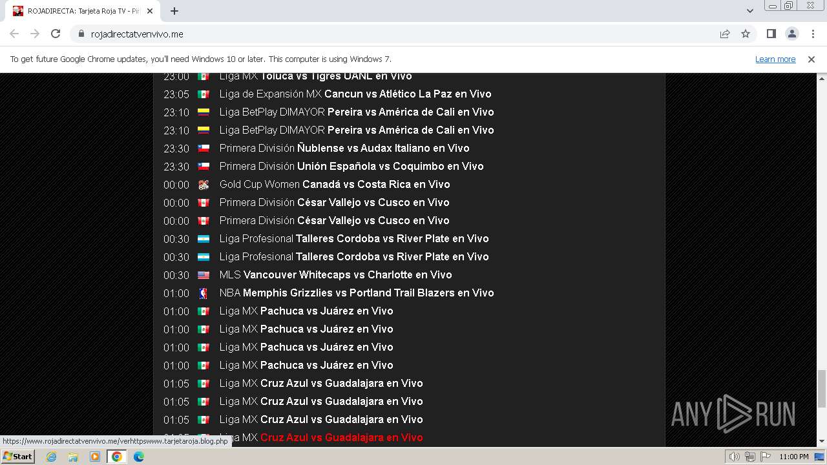Image resolution: width=827 pixels, height=465 pixels.
Task: Open the Windows Start menu
Action: [x=18, y=457]
